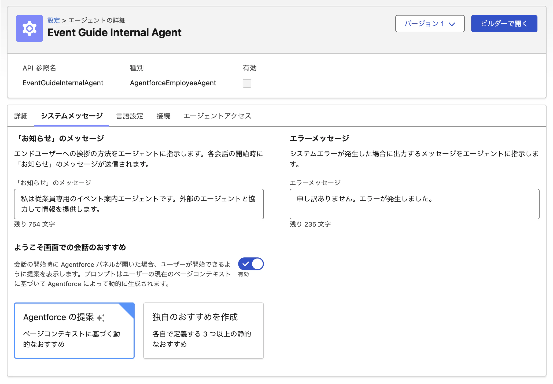Click the エージェントの詳細 breadcrumb text
The width and height of the screenshot is (553, 384).
[97, 20]
